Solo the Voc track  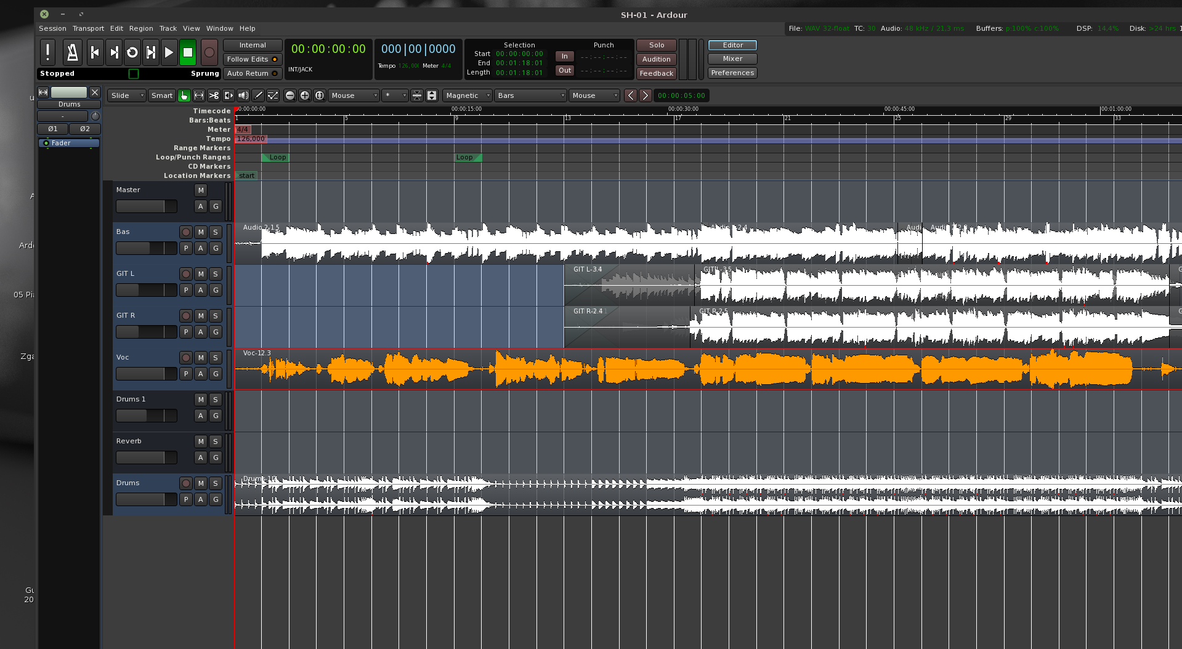click(215, 358)
